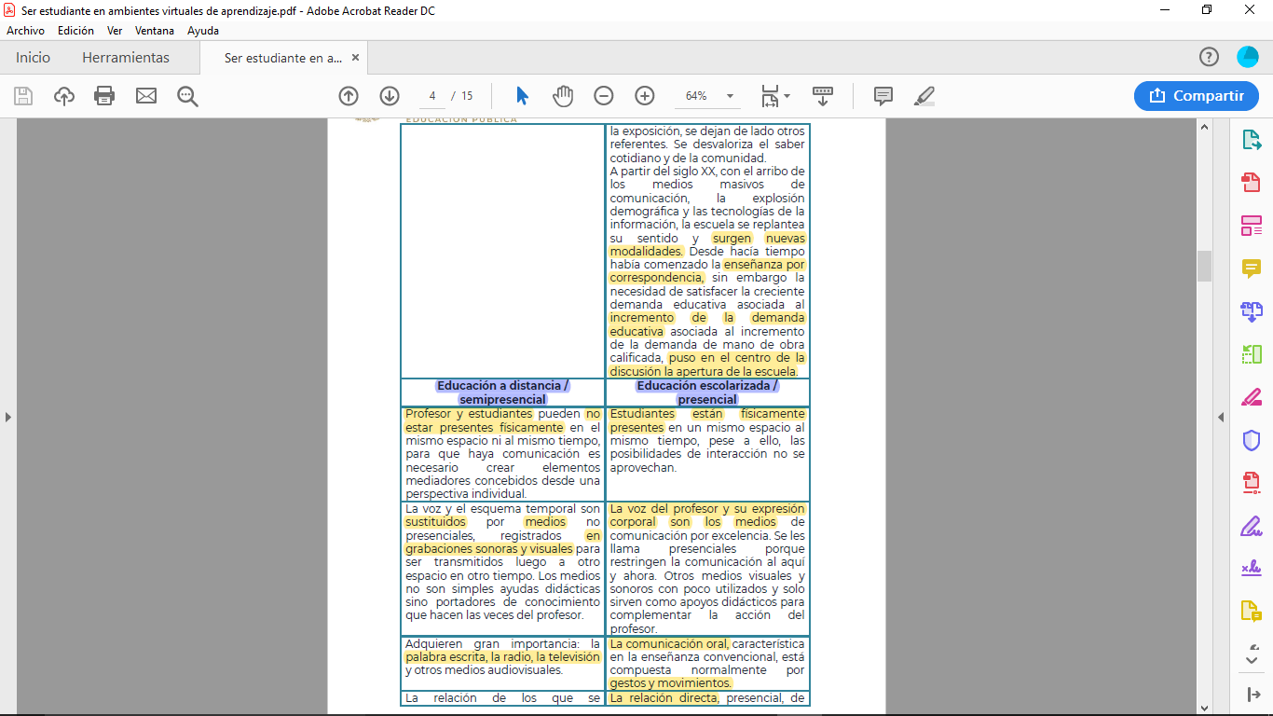This screenshot has height=716, width=1273.
Task: Click the Save file icon
Action: (23, 96)
